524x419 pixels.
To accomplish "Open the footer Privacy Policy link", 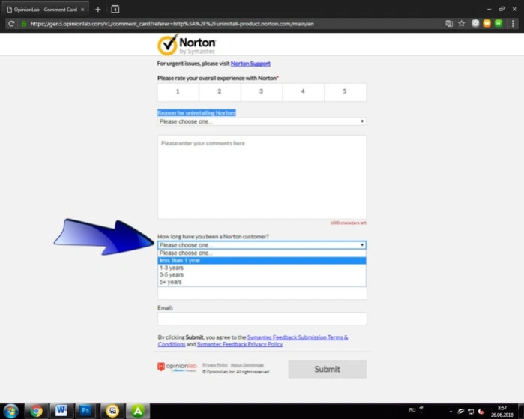I will (x=215, y=365).
